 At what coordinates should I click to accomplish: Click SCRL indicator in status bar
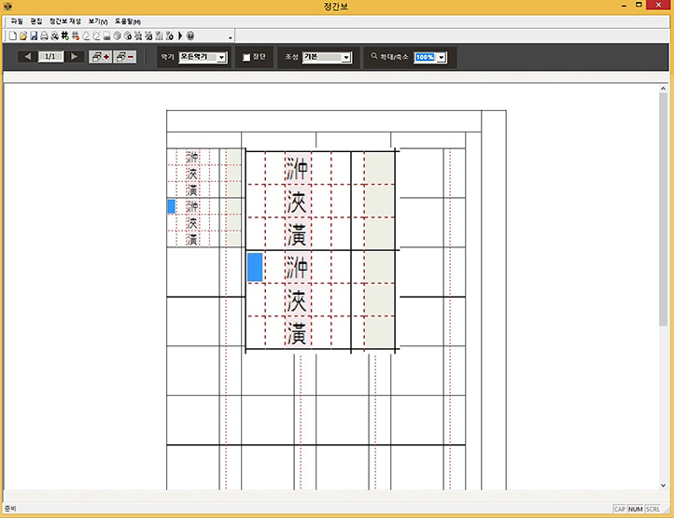[653, 509]
